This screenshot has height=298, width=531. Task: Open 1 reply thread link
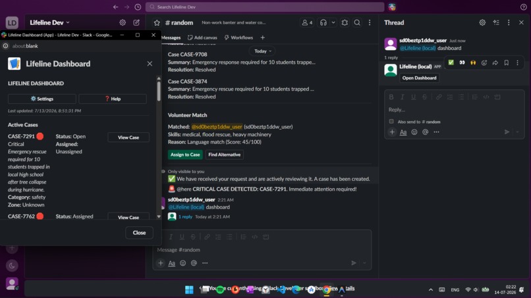[x=185, y=217]
